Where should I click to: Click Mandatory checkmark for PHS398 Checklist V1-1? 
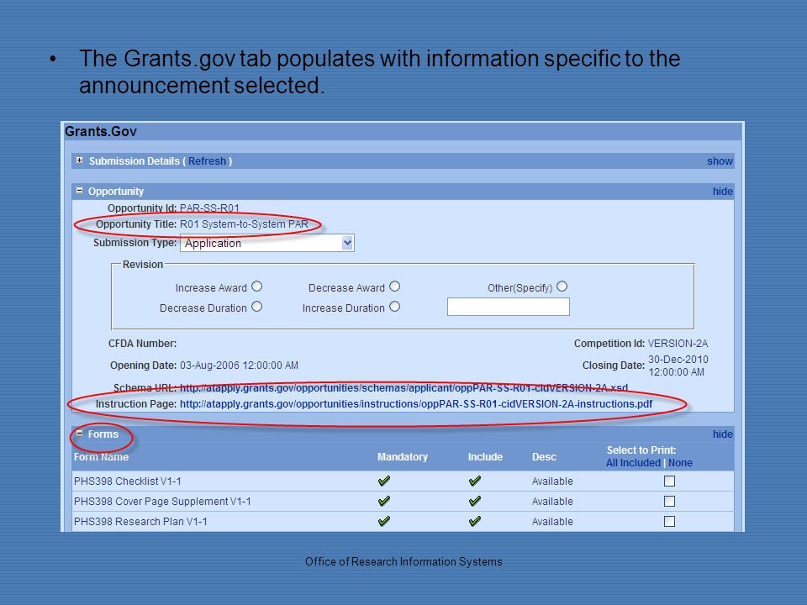pyautogui.click(x=384, y=481)
